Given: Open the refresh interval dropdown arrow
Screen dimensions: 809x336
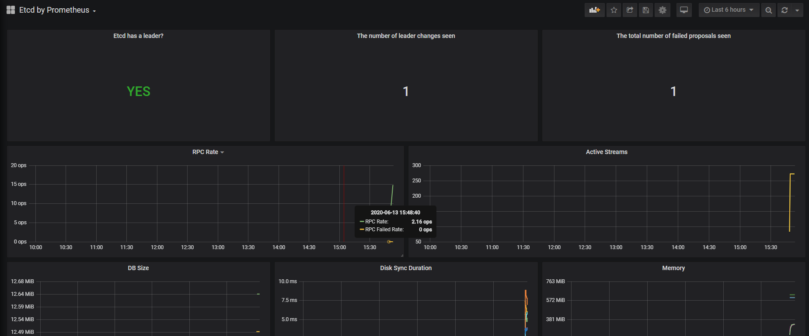Looking at the screenshot, I should (797, 10).
